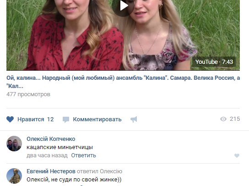Open Евгений Нестеров's avatar picture
249x186 pixels.
click(x=14, y=176)
